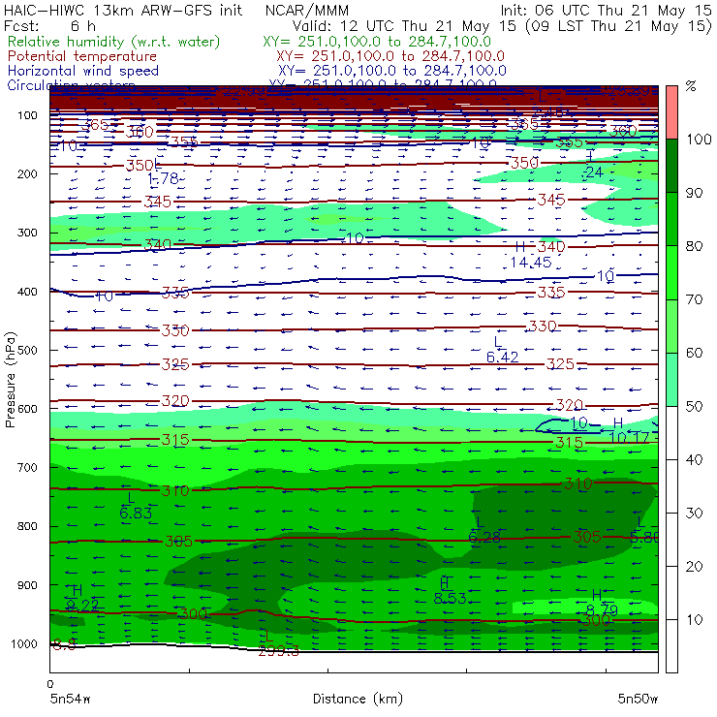Screen dimensions: 717x717
Task: Click the 'H 9.22' wind maximum label
Action: tap(81, 598)
